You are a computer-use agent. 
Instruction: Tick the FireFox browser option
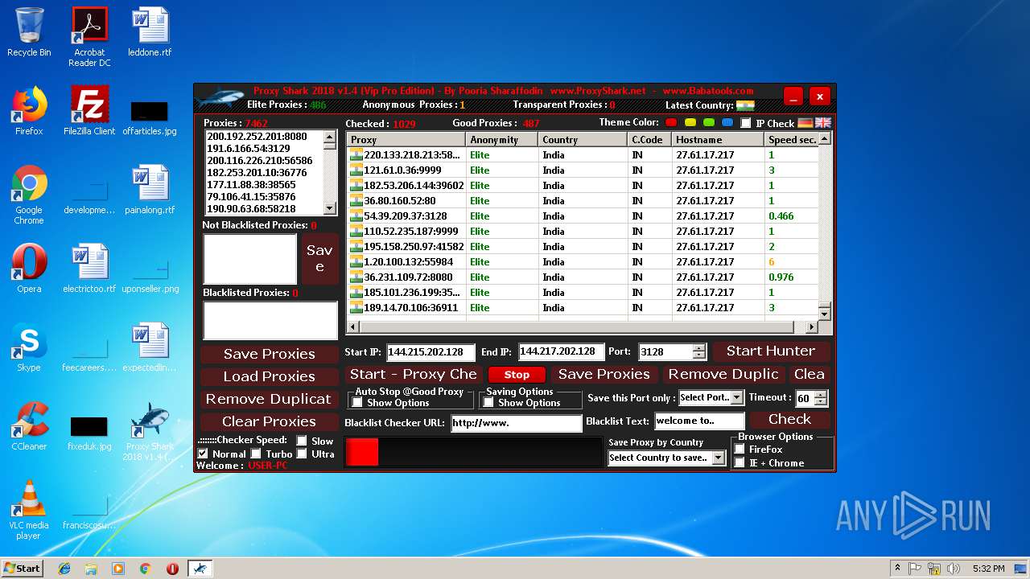[740, 450]
